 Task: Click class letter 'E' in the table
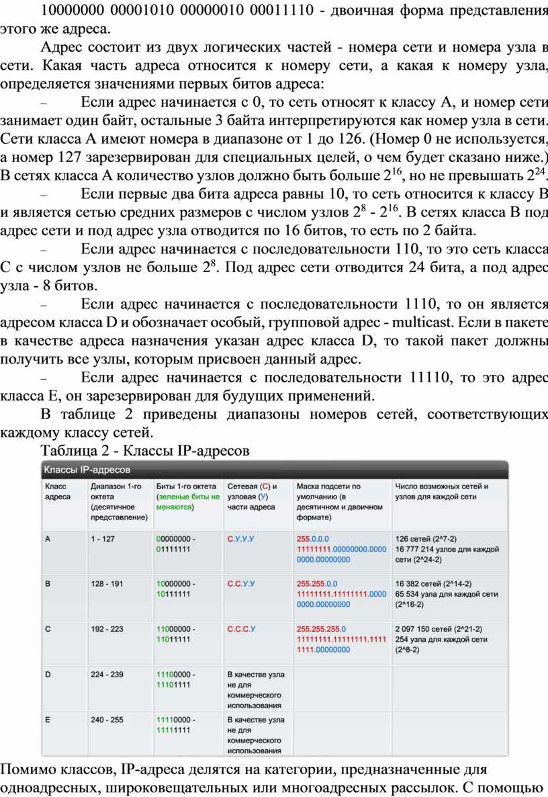pyautogui.click(x=48, y=720)
